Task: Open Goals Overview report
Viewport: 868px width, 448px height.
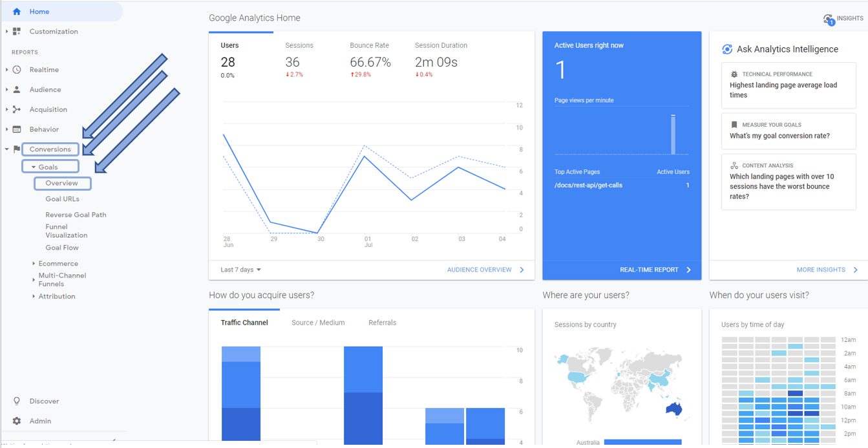Action: tap(62, 184)
